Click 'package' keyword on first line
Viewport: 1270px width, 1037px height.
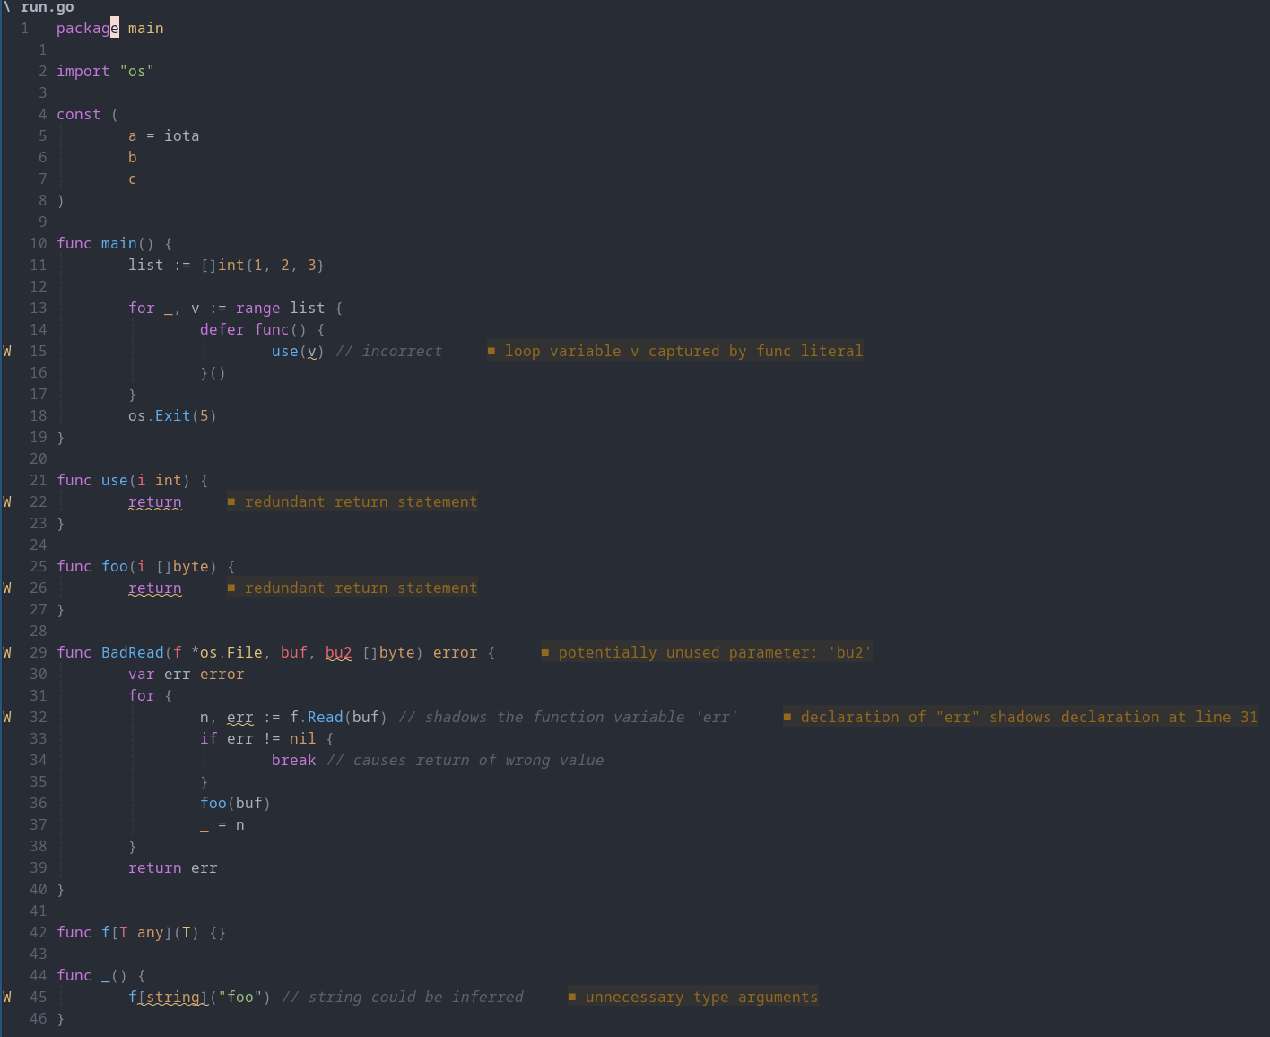88,28
